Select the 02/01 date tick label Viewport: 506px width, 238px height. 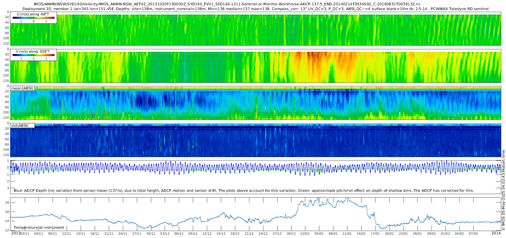[x=305, y=234]
